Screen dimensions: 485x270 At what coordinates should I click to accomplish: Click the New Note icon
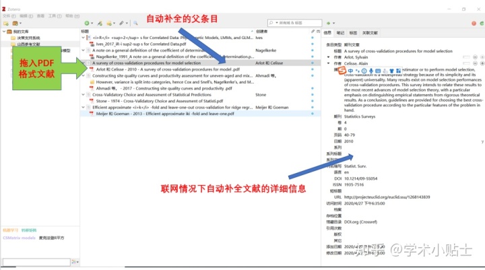109,23
